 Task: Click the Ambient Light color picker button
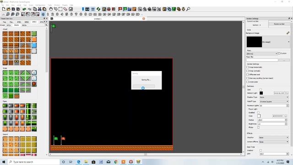(287, 93)
